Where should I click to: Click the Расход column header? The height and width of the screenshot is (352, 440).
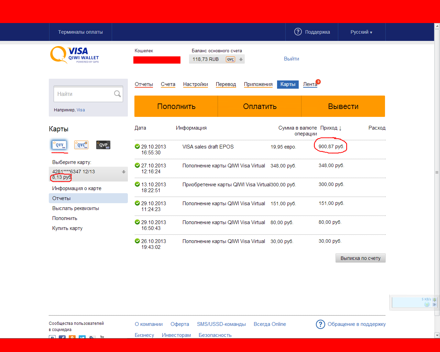tap(377, 128)
